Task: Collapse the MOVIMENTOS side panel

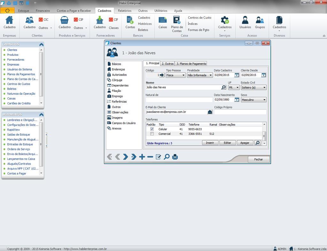Action: pyautogui.click(x=41, y=114)
